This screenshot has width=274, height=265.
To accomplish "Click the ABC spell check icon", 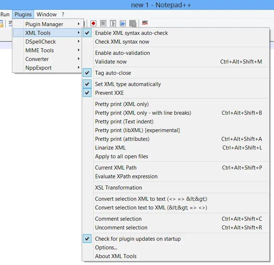I will pyautogui.click(x=145, y=23).
